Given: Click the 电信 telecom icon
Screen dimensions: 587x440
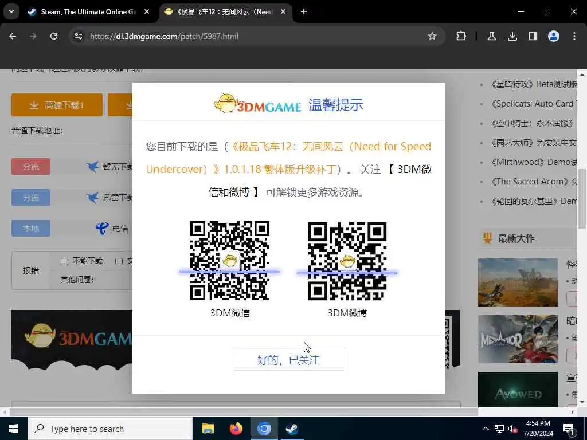Looking at the screenshot, I should click(x=102, y=228).
